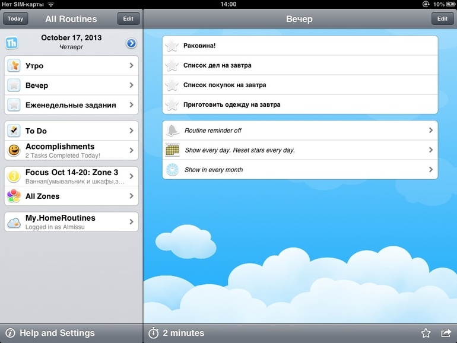The width and height of the screenshot is (457, 343).
Task: Open Accomplishments list
Action: (71, 150)
